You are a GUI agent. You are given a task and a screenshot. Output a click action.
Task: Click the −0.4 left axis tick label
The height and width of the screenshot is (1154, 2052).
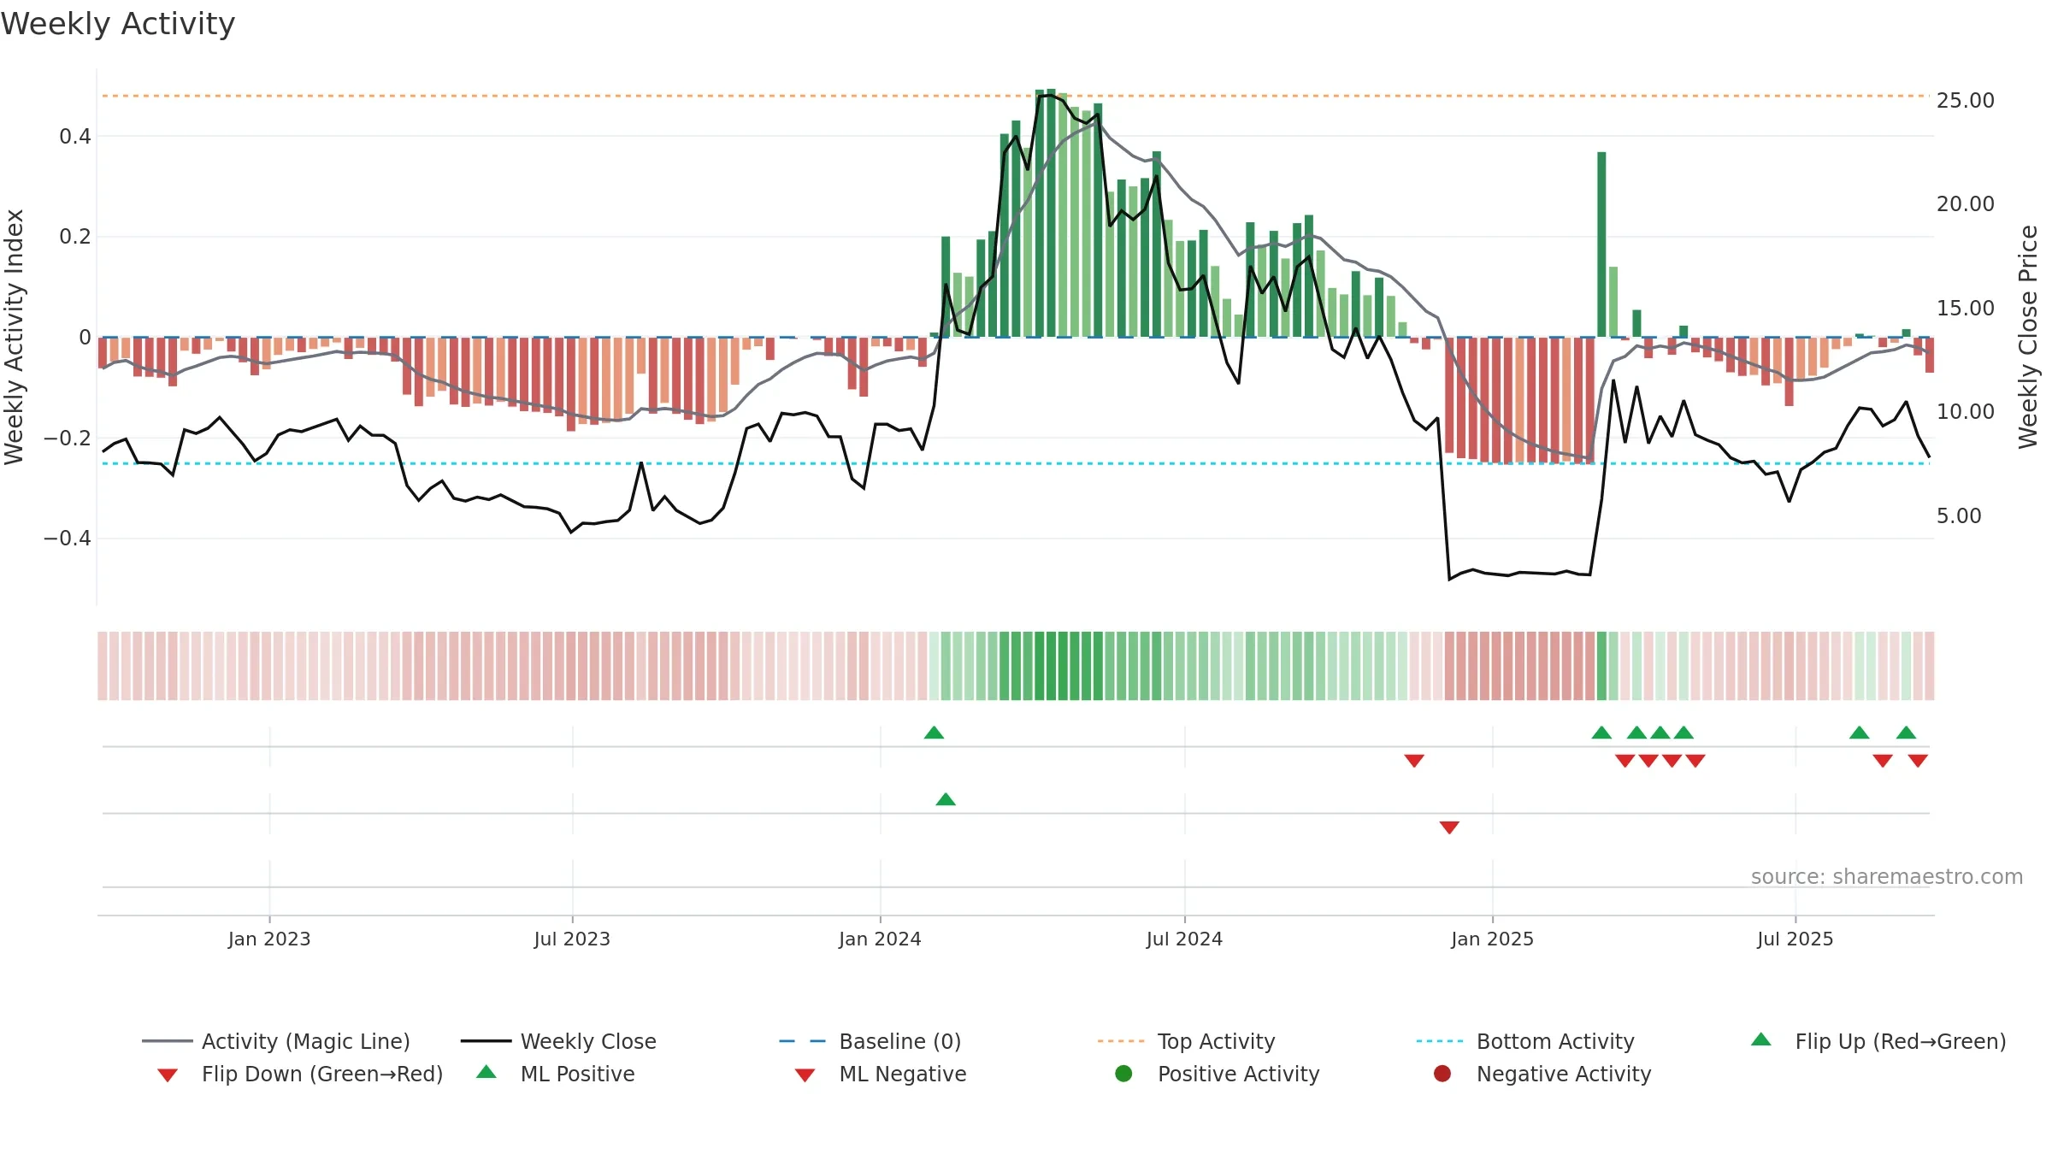[67, 539]
